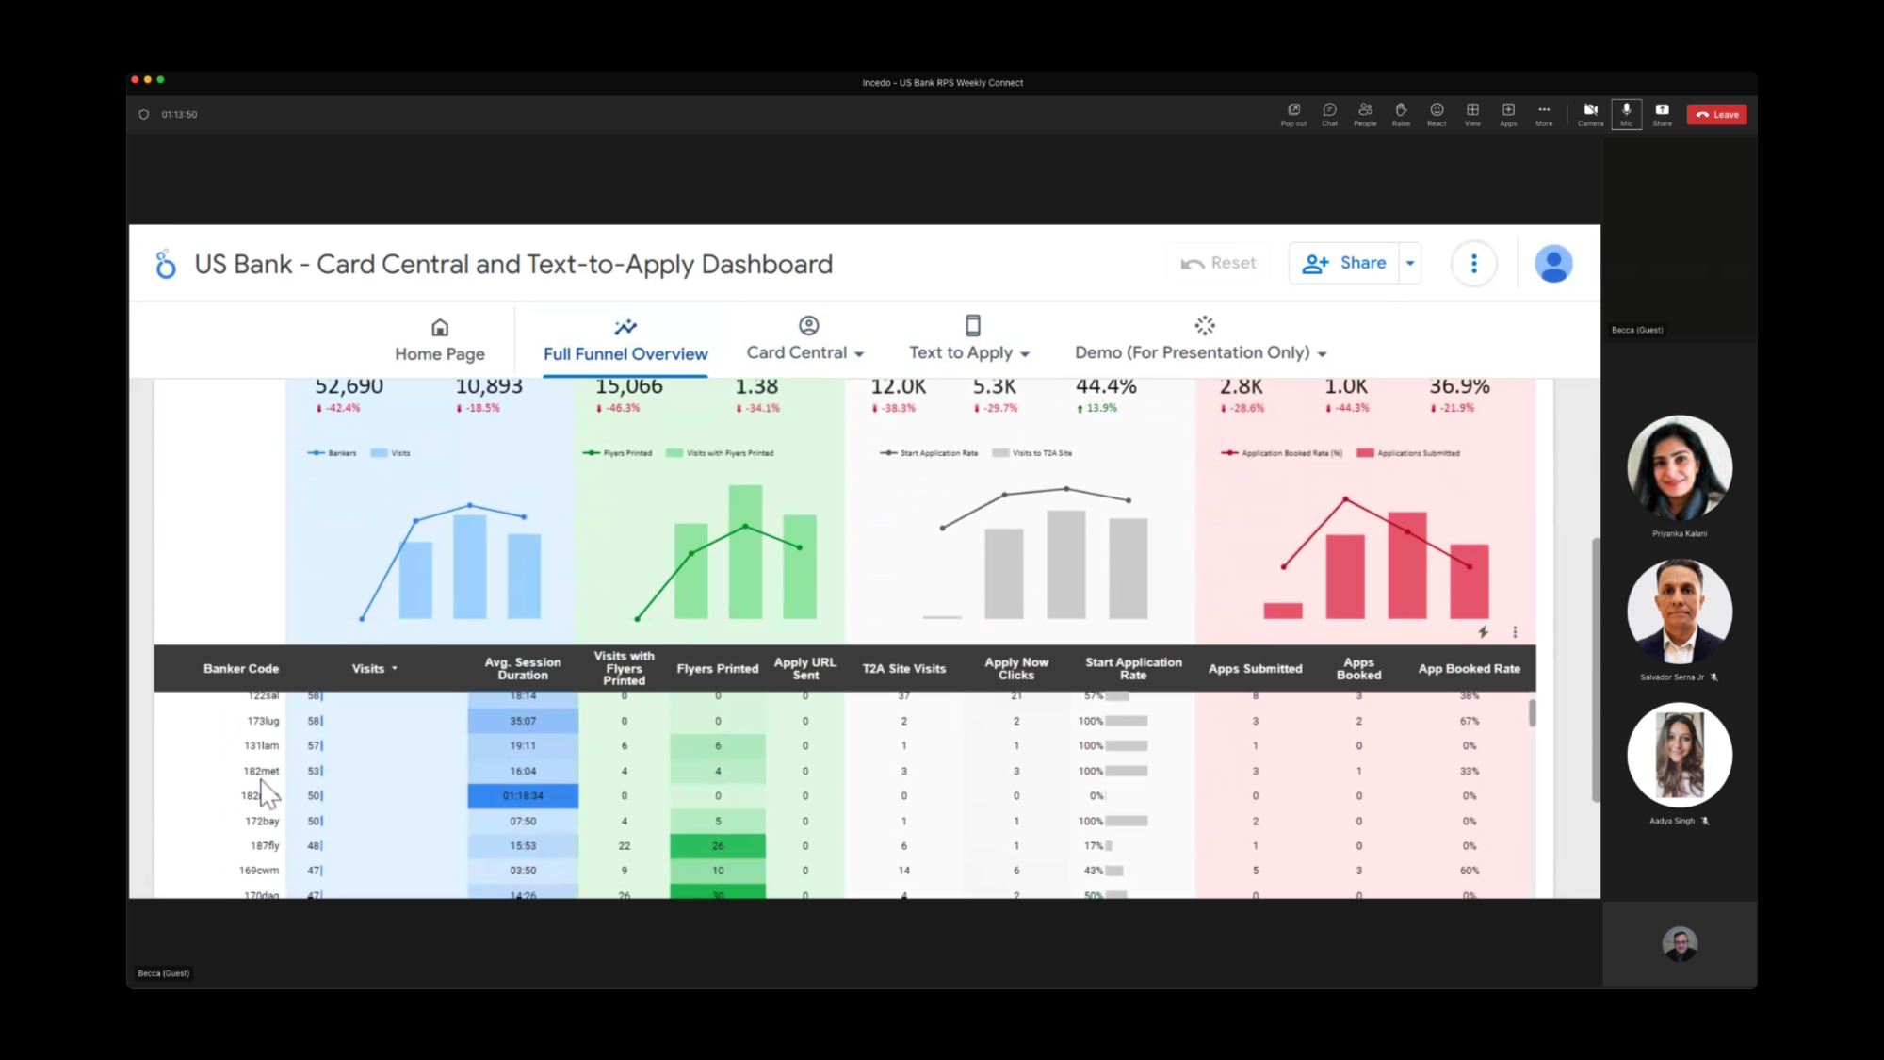1884x1060 pixels.
Task: Select the Full Funnel Overview tab
Action: [x=625, y=340]
